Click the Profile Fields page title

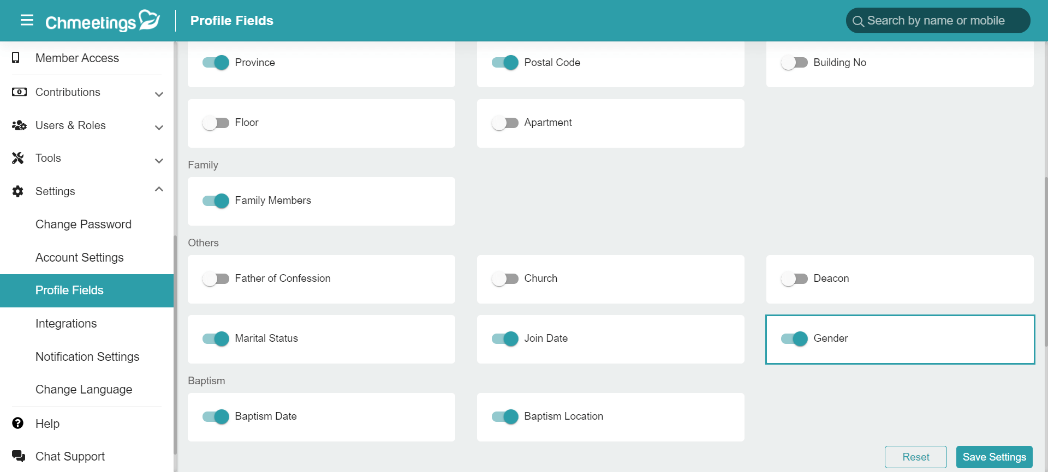(231, 21)
